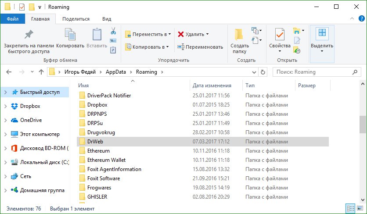Select Домашняя группа in navigation pane
Image resolution: width=367 pixels, height=214 pixels.
tap(42, 190)
